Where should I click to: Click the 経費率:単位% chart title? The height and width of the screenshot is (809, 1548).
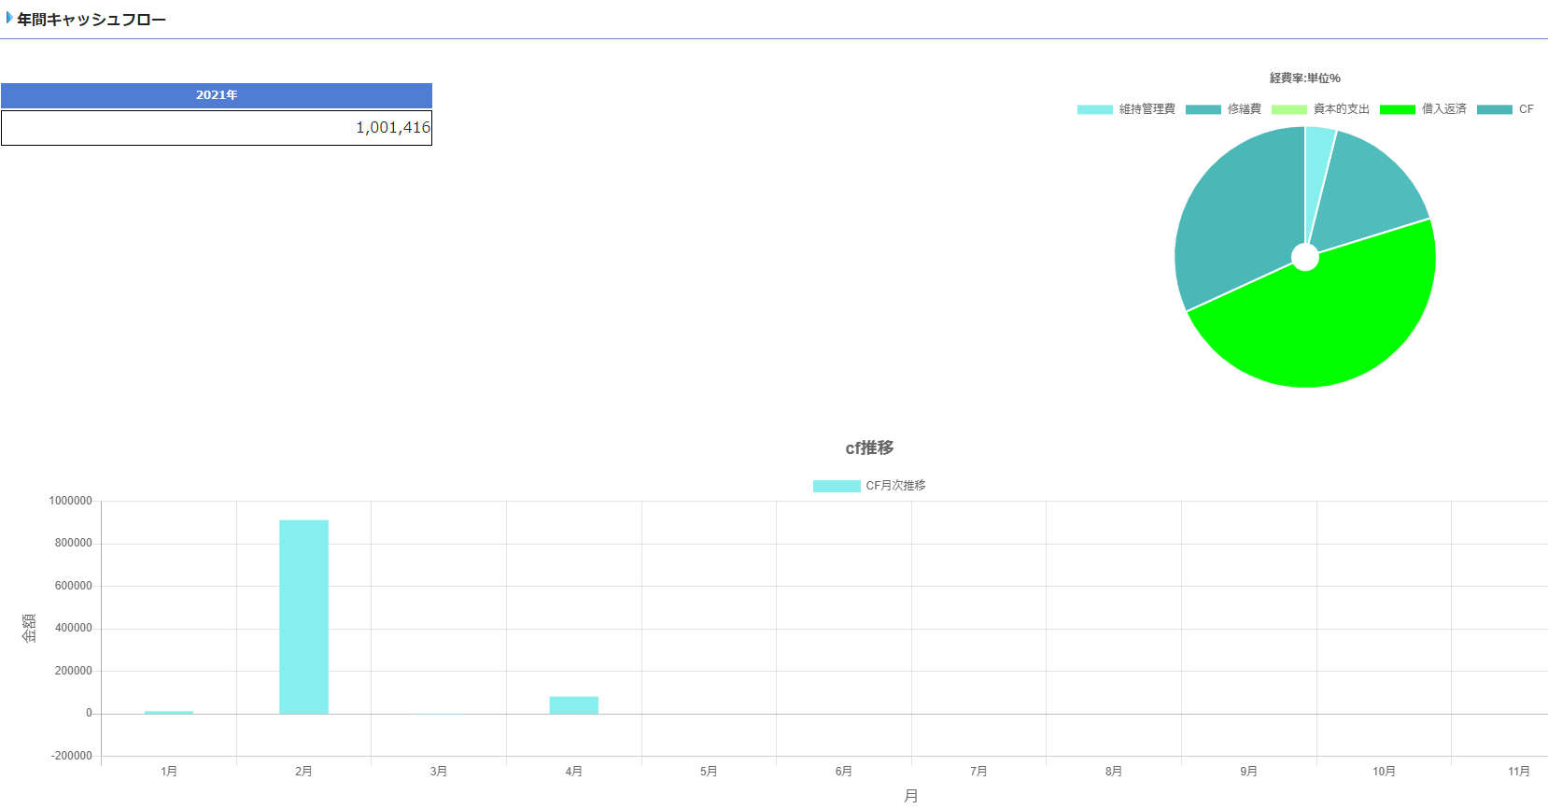point(1304,78)
